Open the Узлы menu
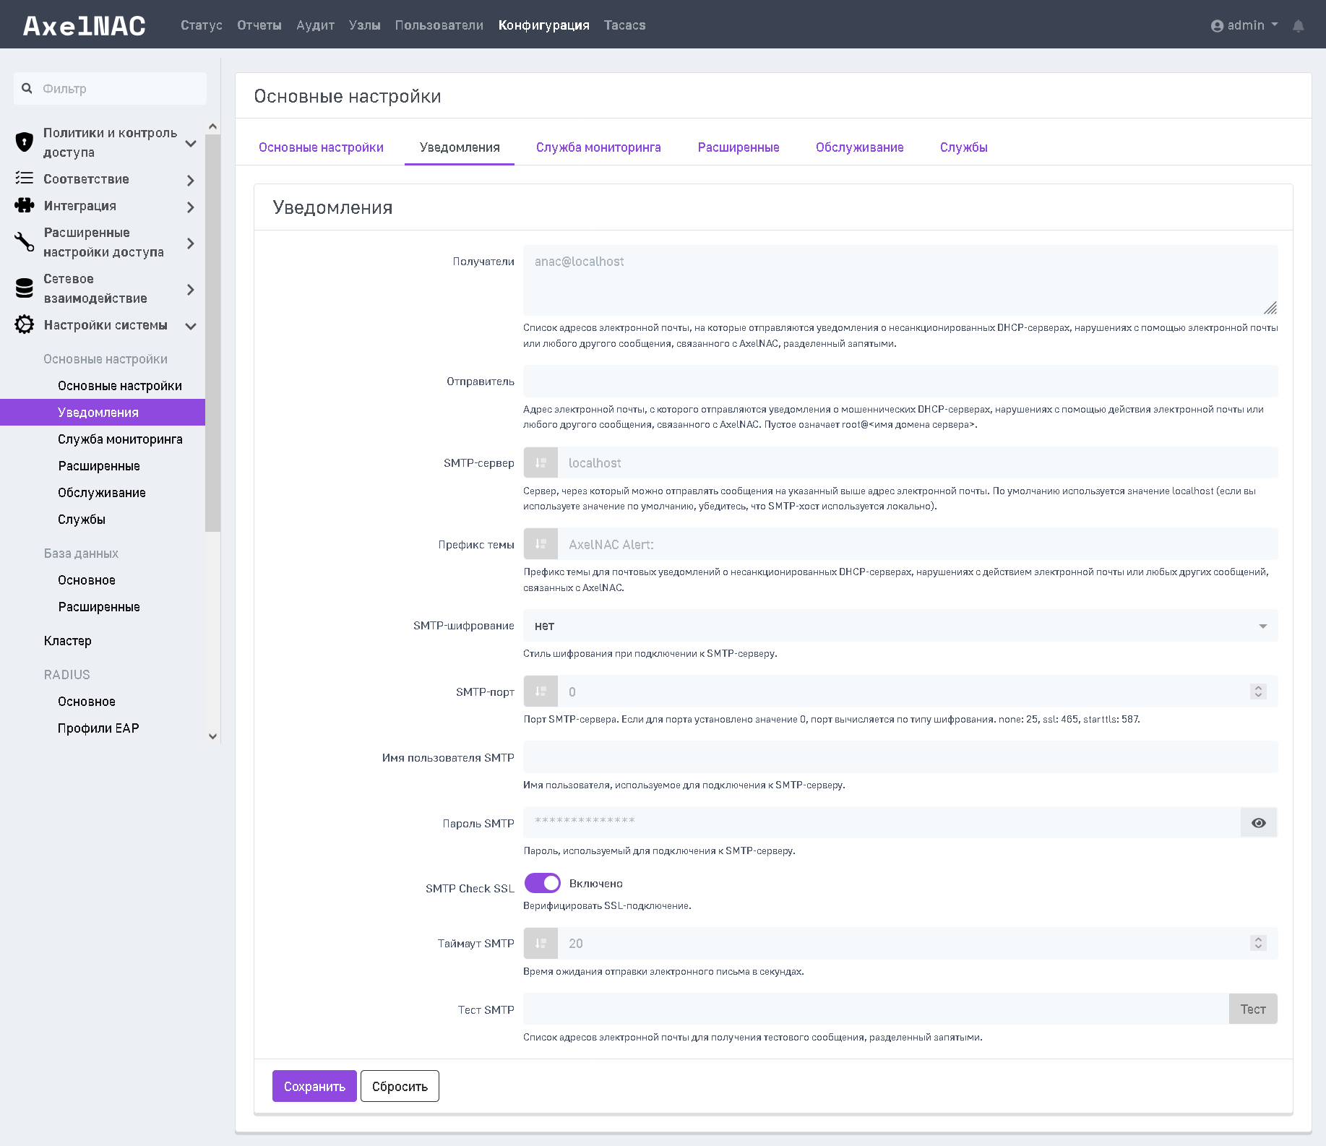This screenshot has width=1326, height=1146. tap(364, 25)
